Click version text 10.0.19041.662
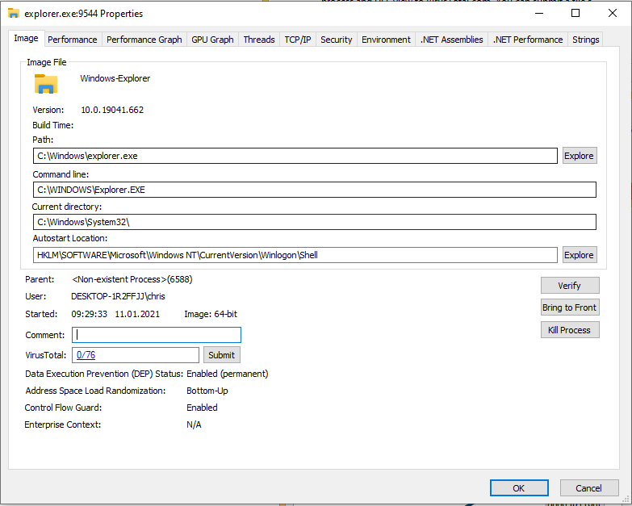This screenshot has height=506, width=632. click(112, 110)
